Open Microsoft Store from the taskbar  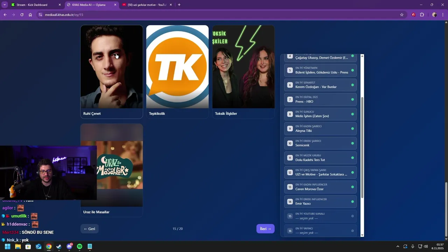pos(28,247)
